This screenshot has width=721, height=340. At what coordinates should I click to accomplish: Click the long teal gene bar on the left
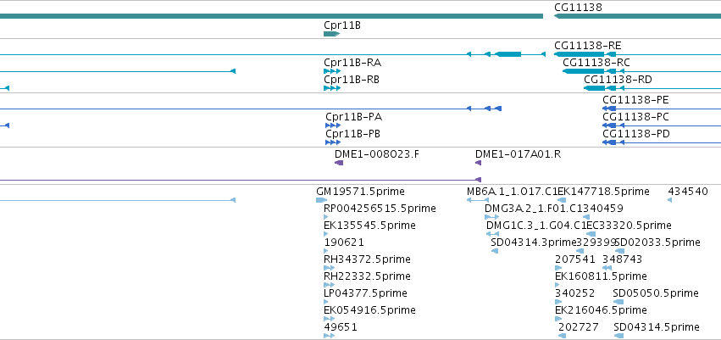point(271,17)
